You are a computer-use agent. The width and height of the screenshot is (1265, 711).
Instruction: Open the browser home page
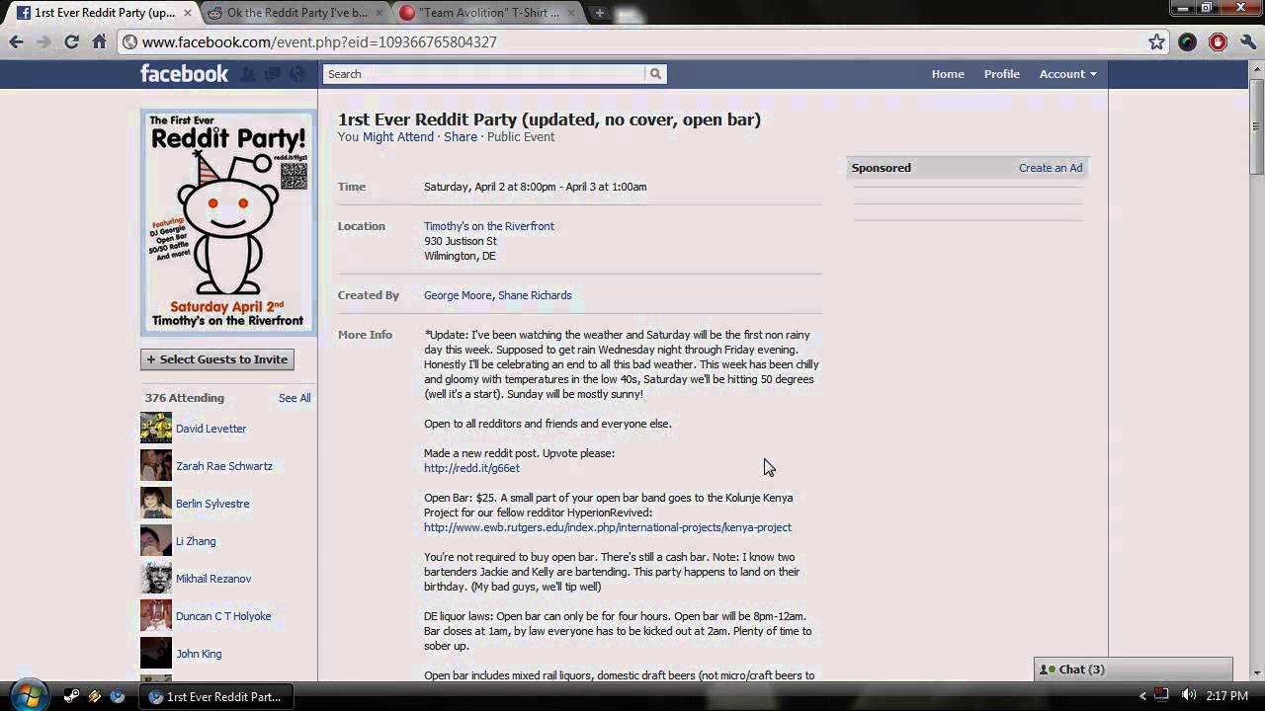click(x=99, y=41)
